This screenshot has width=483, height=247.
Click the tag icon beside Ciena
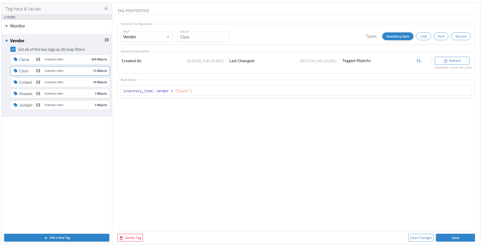(x=16, y=59)
